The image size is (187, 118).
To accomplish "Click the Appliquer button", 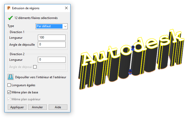I will tap(17, 107).
